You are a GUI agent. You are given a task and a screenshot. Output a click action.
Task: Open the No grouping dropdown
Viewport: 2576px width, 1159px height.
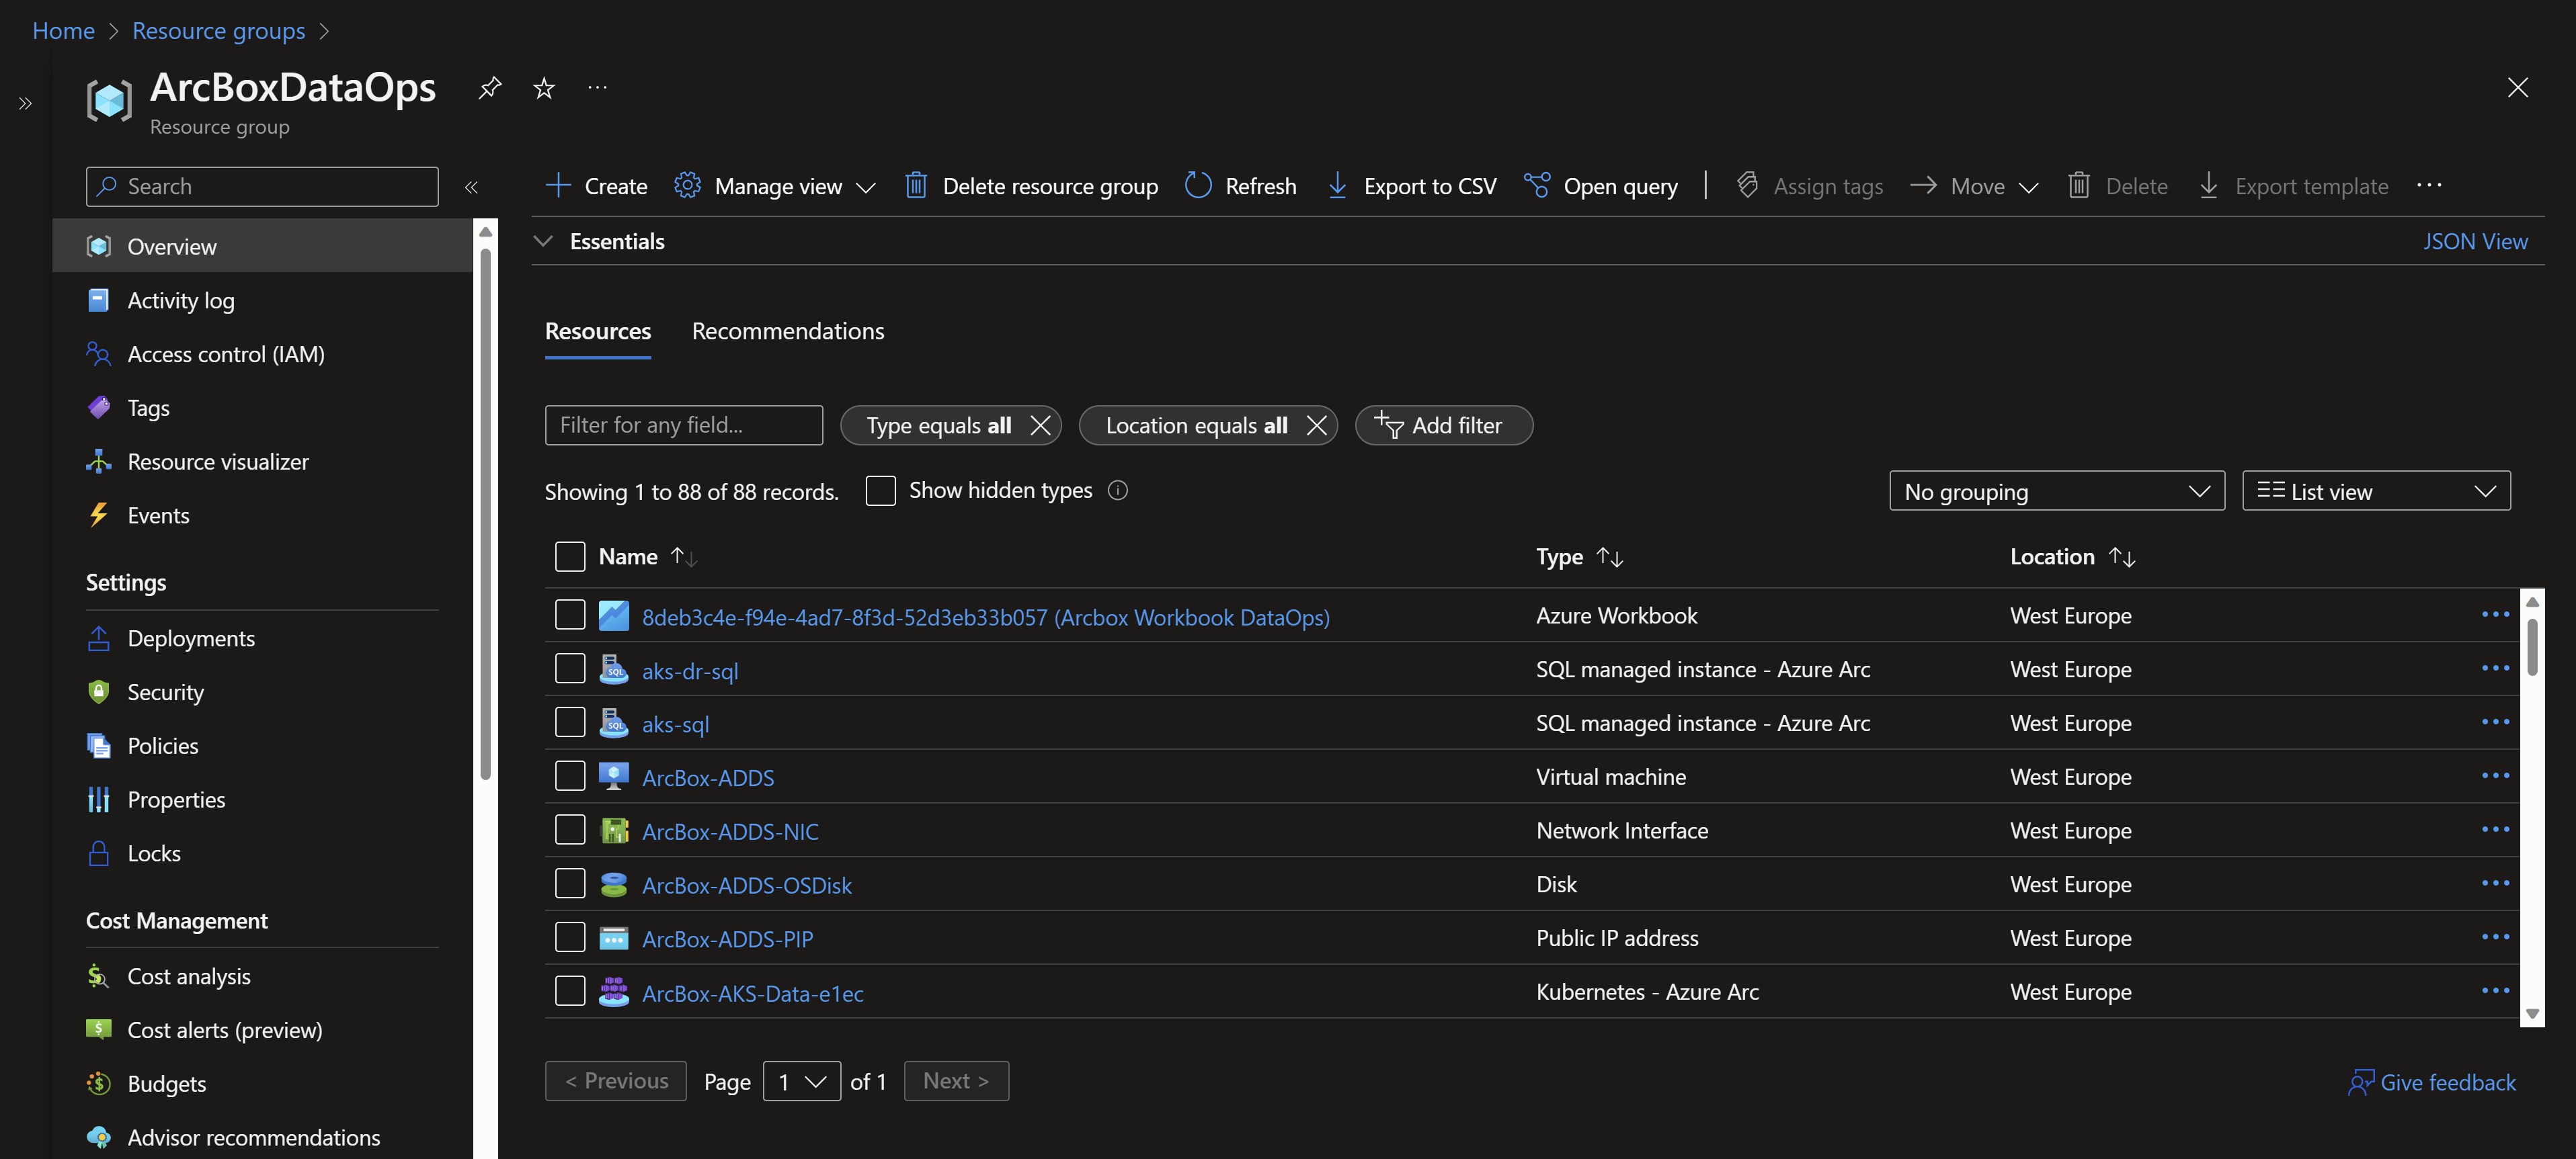click(x=2056, y=492)
